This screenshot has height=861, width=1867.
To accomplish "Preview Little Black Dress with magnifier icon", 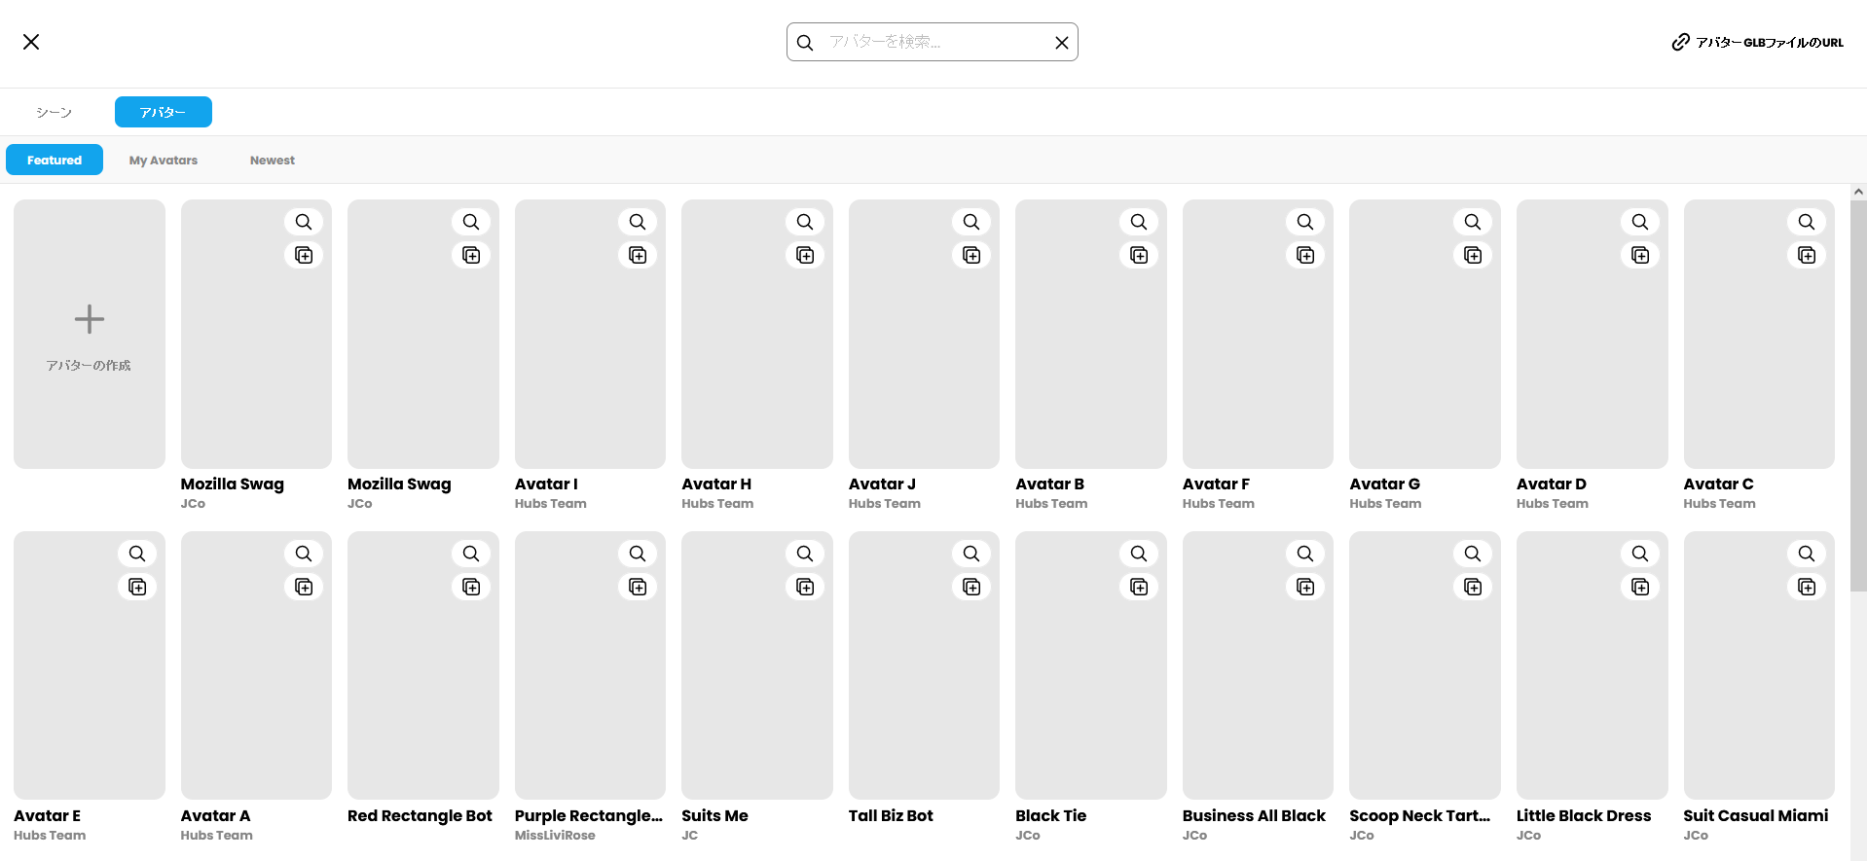I will tap(1640, 554).
